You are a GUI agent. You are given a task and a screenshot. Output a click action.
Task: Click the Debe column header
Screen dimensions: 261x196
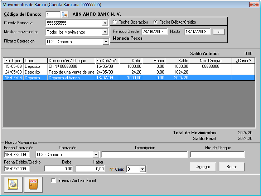[x=131, y=61]
